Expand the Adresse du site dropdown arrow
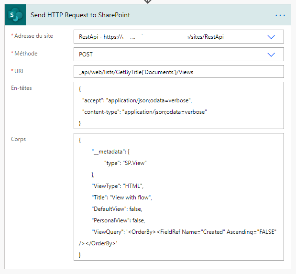The image size is (296, 274). (271, 37)
